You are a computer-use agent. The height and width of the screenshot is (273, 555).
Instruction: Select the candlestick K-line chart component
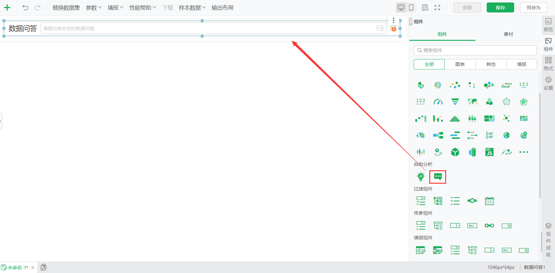click(421, 152)
